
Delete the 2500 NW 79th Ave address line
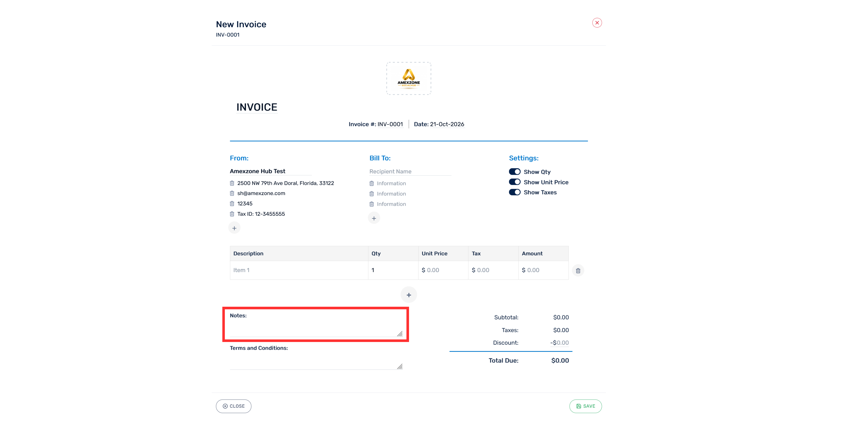point(232,183)
